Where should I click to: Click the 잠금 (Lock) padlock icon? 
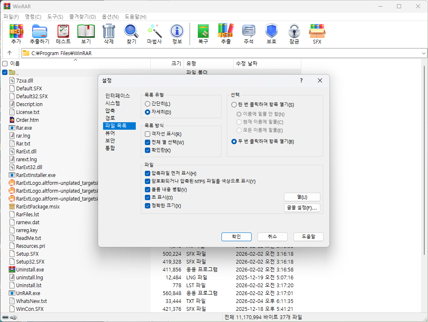[294, 31]
